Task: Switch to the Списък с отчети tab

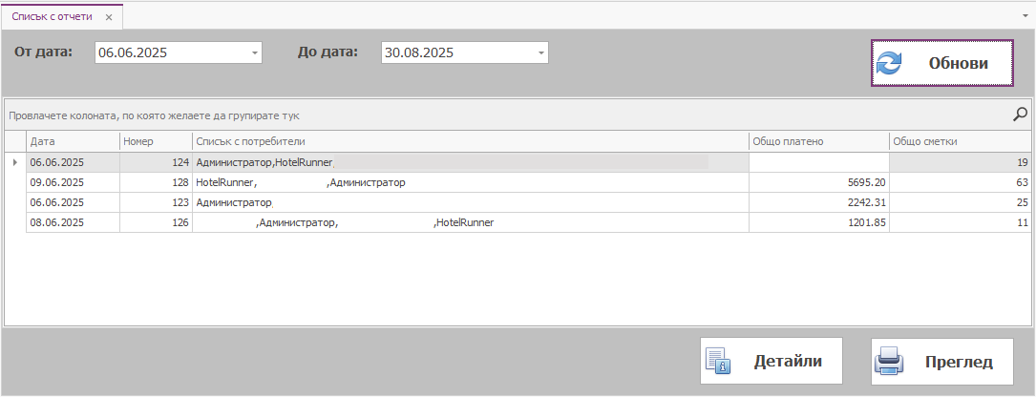Action: [x=52, y=17]
